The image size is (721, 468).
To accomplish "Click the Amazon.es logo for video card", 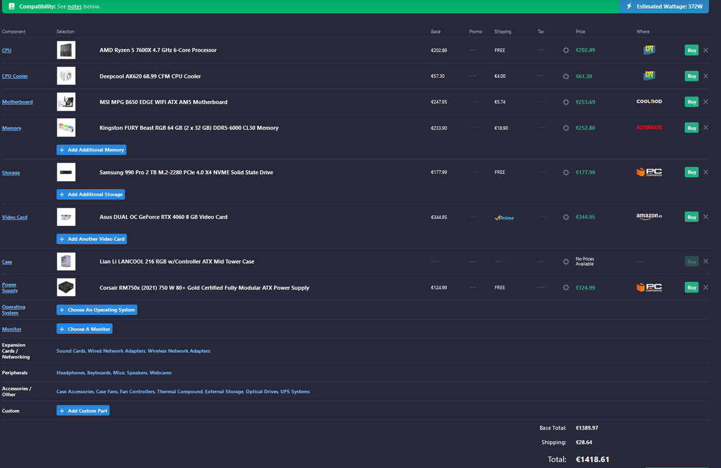I will [x=649, y=217].
